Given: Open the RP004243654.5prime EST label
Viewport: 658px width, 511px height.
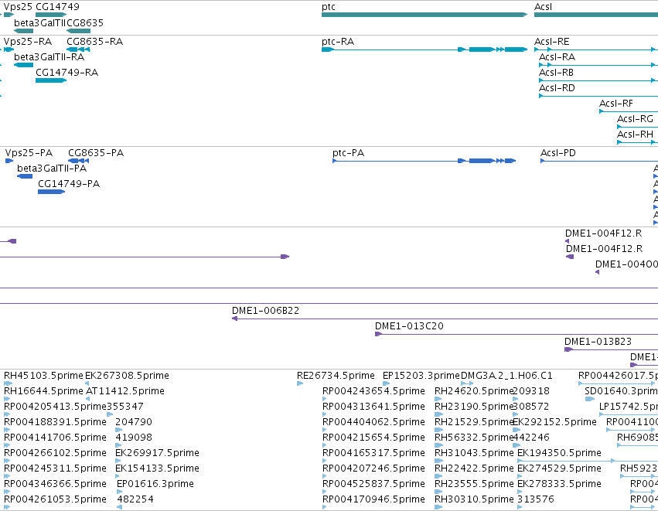Looking at the screenshot, I should [374, 391].
